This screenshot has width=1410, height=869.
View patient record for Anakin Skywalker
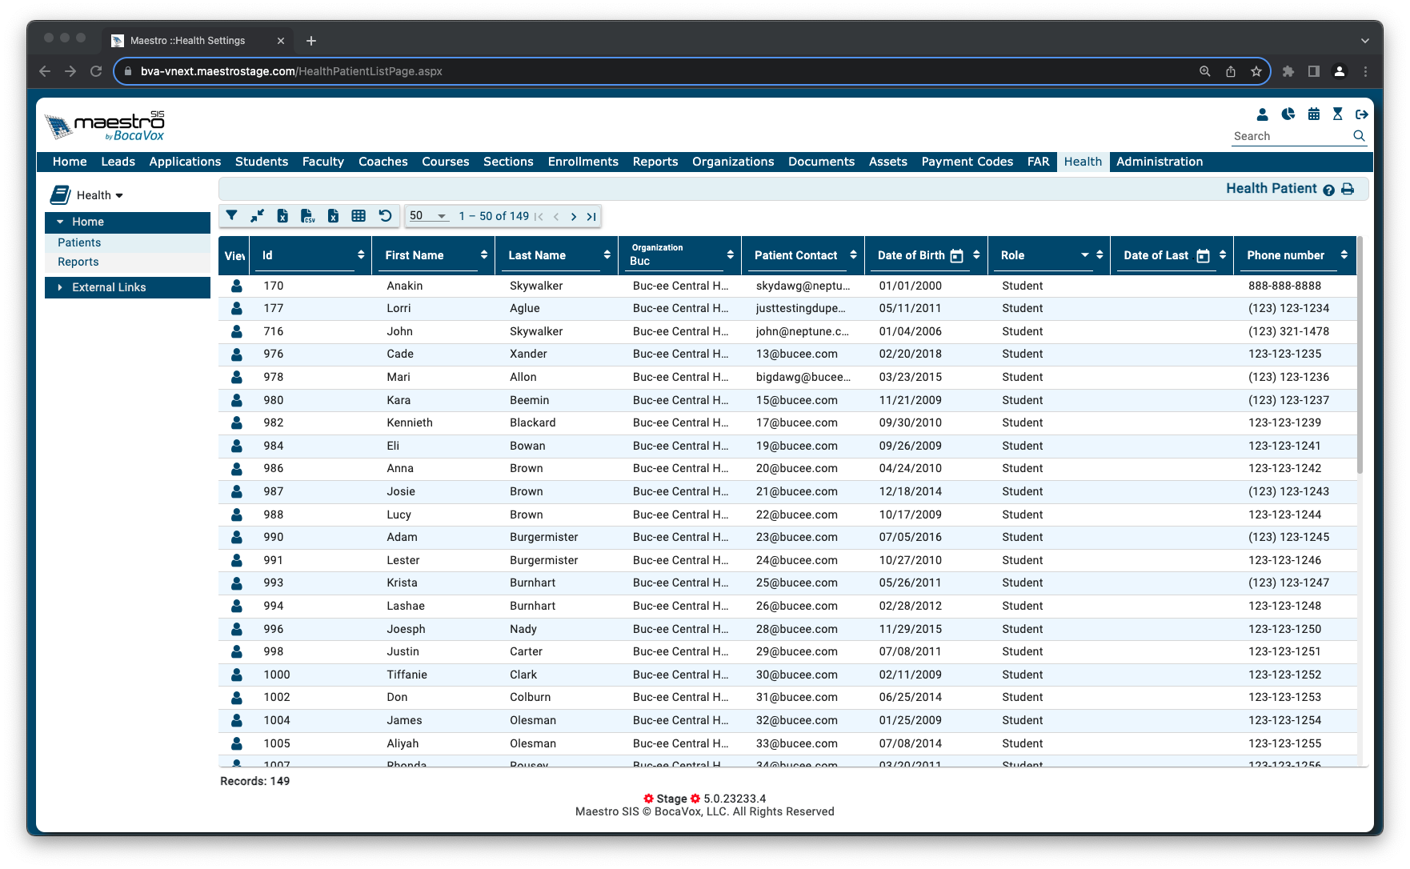pyautogui.click(x=237, y=286)
